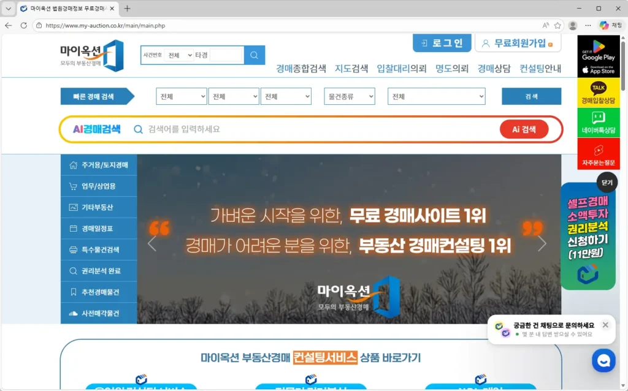This screenshot has width=628, height=391.
Task: Open the 사건번호 전체 year dropdown
Action: [x=180, y=55]
